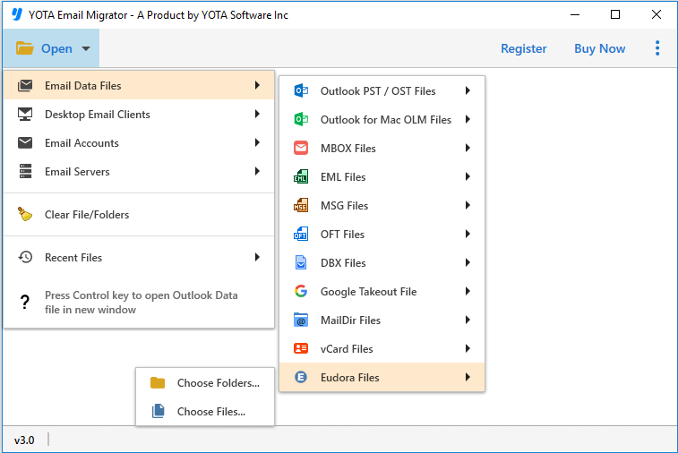Click the EML Files icon
Viewport: 678px width, 453px height.
point(301,176)
